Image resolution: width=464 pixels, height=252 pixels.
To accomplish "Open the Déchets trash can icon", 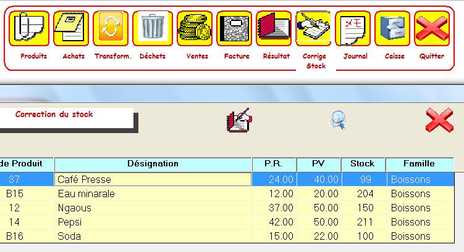I will click(153, 28).
